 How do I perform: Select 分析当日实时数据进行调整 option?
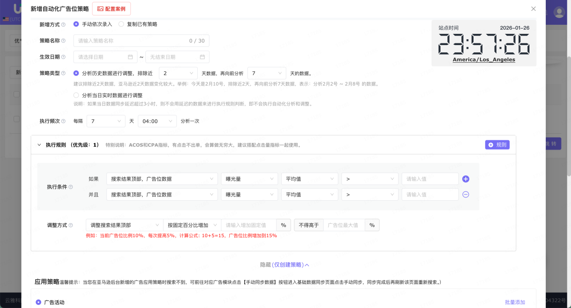76,95
